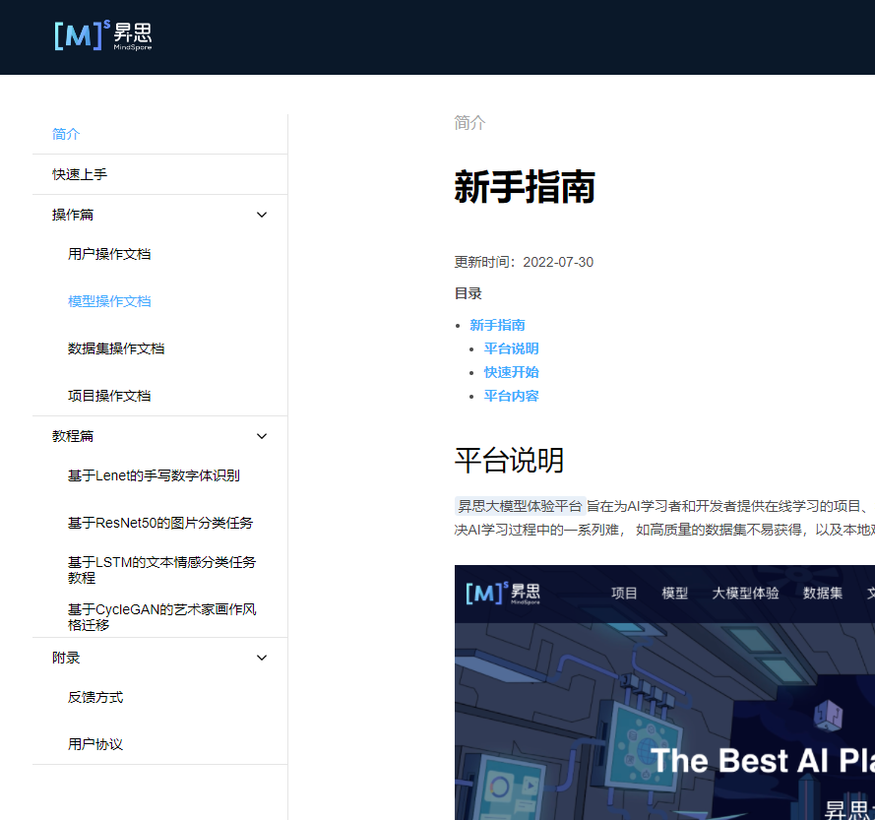Open 基于CycleGAN的艺术家画作风格迁移 tutorial

(x=161, y=617)
